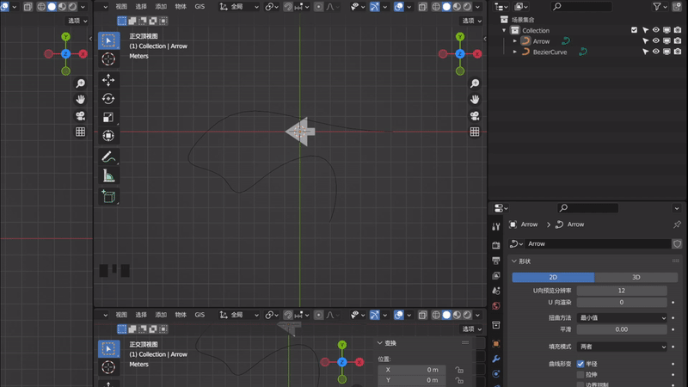The image size is (688, 387).
Task: Expand the BezierCurve item in Outliner
Action: pos(514,52)
